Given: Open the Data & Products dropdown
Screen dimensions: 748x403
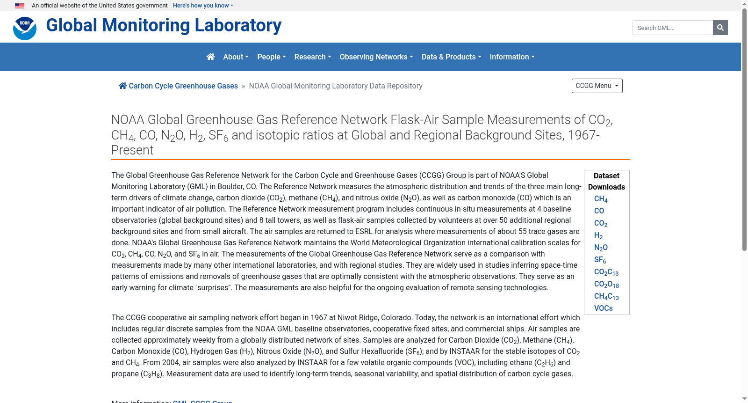Looking at the screenshot, I should click(x=451, y=57).
